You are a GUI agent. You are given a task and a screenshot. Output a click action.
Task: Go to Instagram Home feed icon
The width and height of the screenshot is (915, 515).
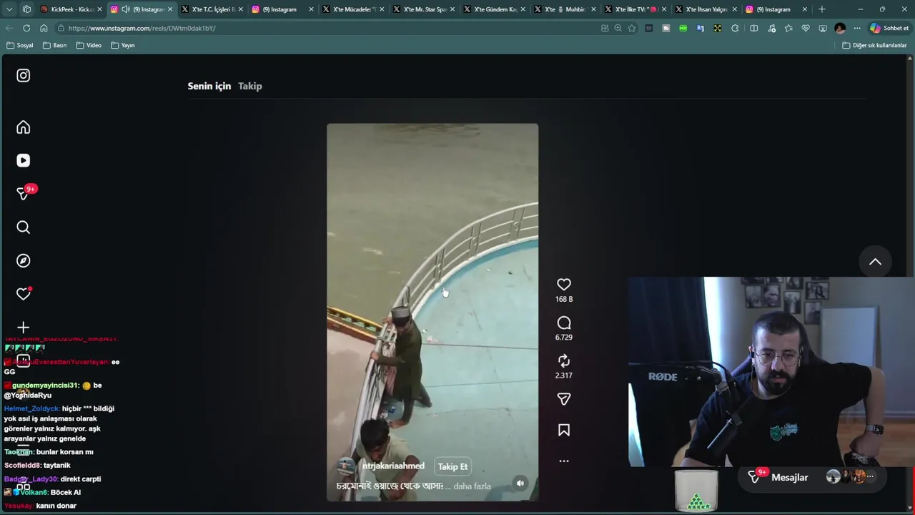[x=24, y=127]
